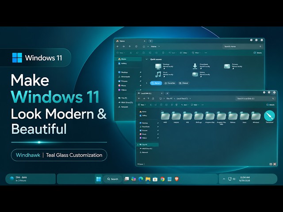
Task: Click the taskbar Search button
Action: [x=113, y=179]
